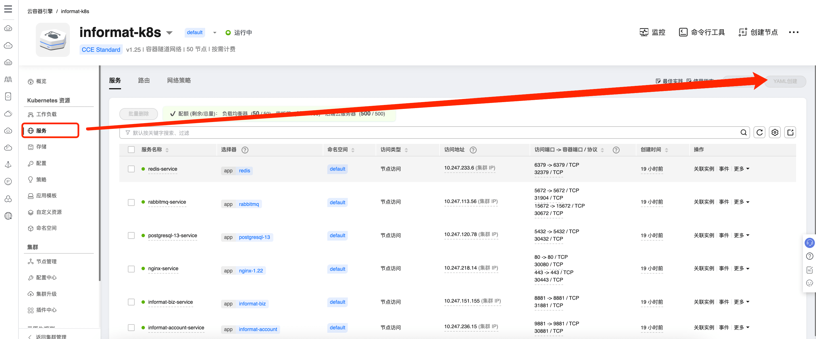Open table column settings gear icon

775,133
